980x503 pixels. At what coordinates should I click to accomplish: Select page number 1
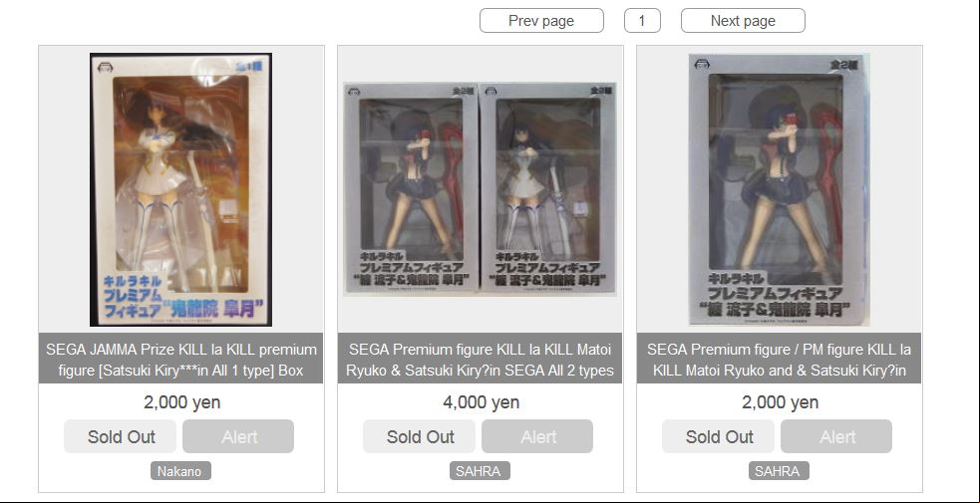pos(642,21)
